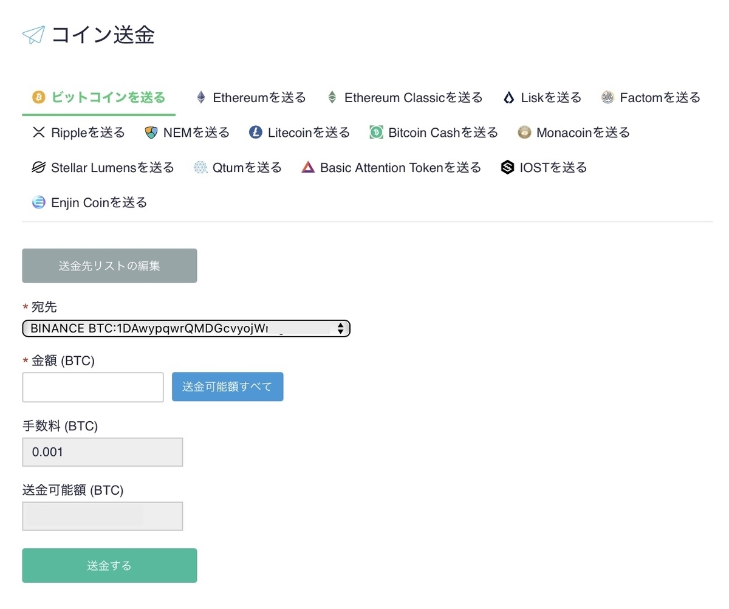Click the 手数料 (BTC) field showing 0.001
This screenshot has height=609, width=729.
103,452
